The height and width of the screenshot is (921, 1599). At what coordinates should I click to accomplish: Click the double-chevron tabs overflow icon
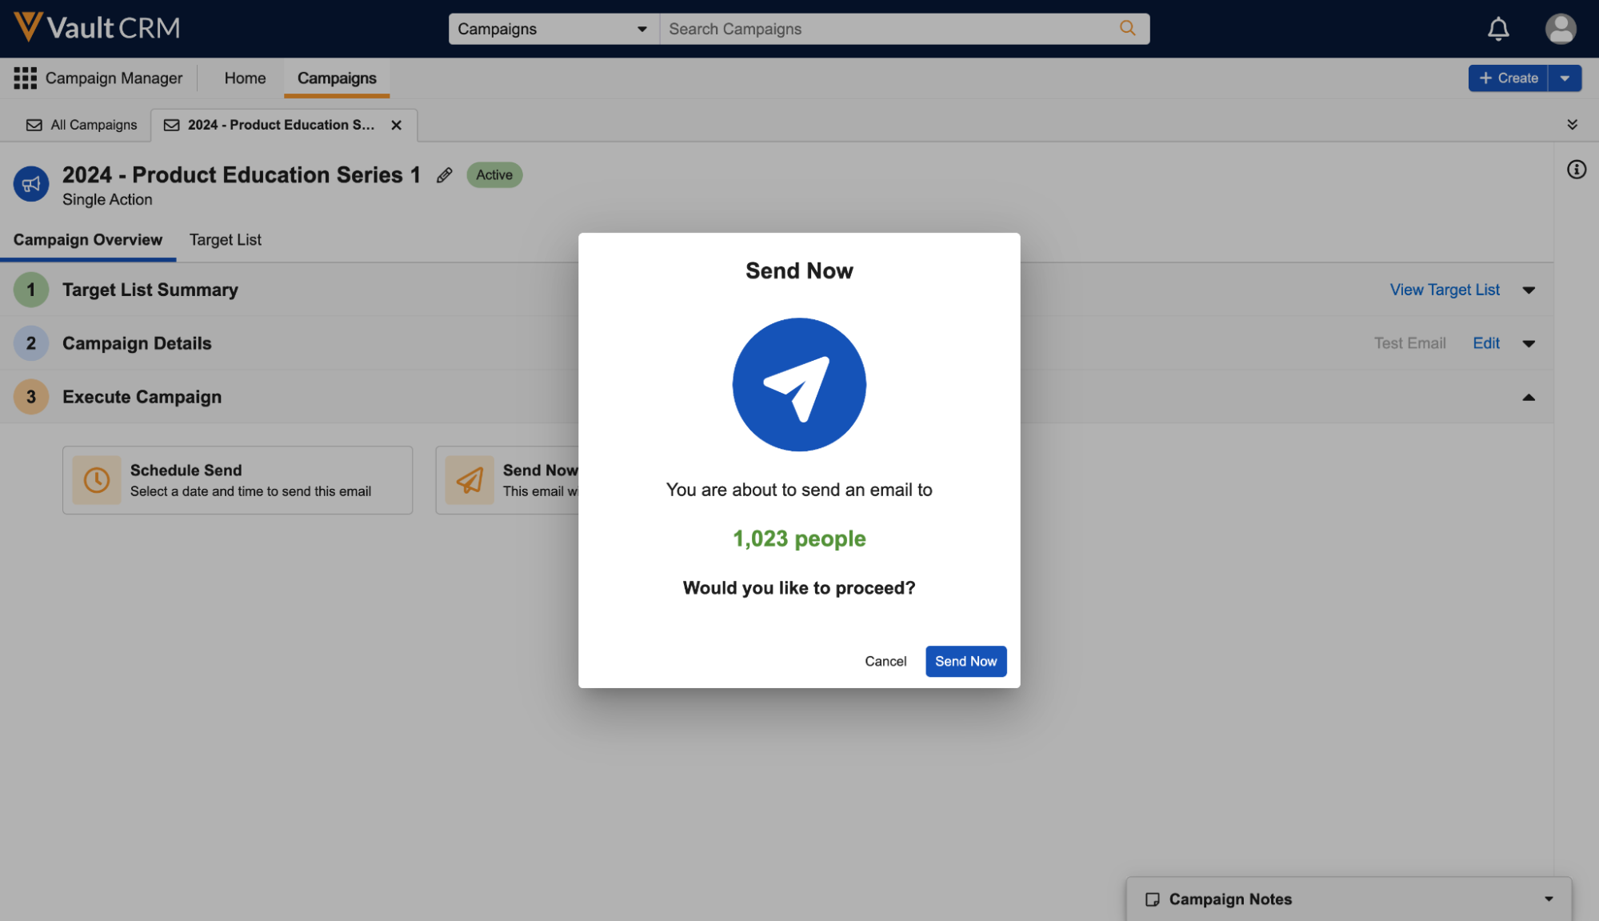point(1572,125)
